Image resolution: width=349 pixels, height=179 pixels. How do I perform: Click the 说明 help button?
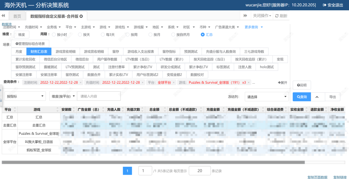pos(301,85)
